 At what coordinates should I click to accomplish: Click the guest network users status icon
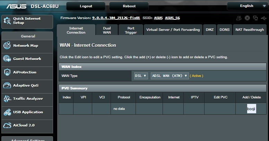tap(239, 18)
